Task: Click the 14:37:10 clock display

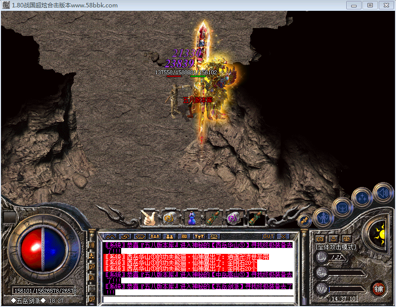Action: [x=343, y=299]
